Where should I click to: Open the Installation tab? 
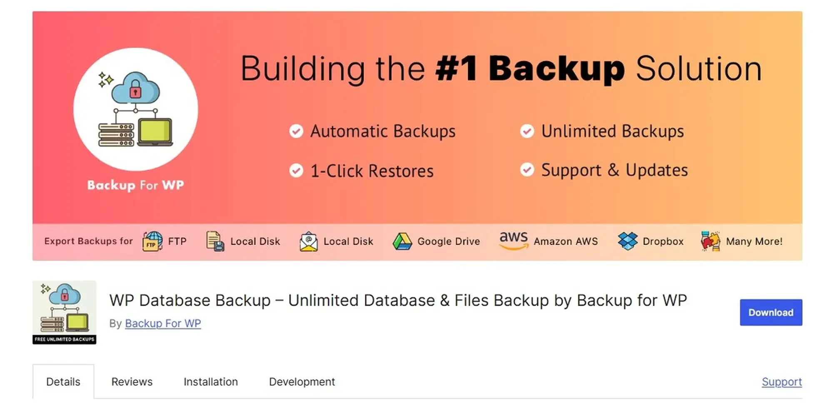[x=211, y=382]
